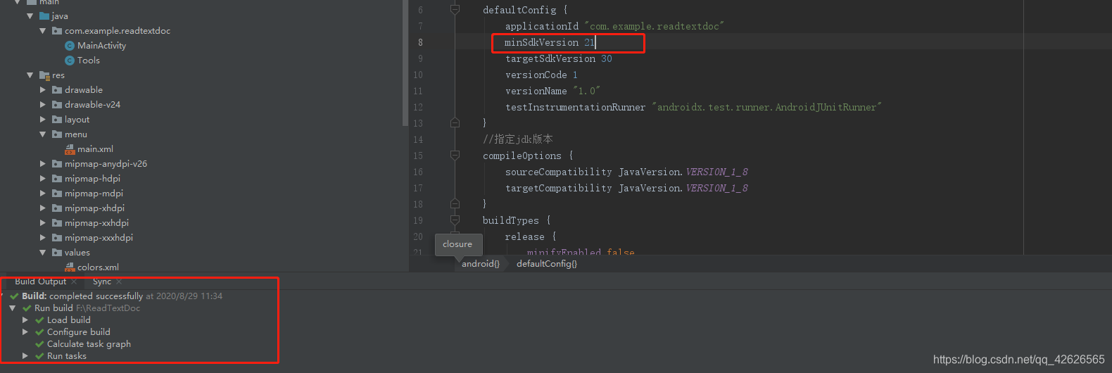Click green checkmark next to Configure build
This screenshot has width=1112, height=373.
39,332
